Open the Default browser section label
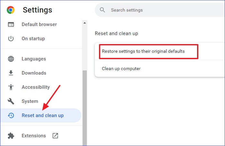 [x=39, y=24]
